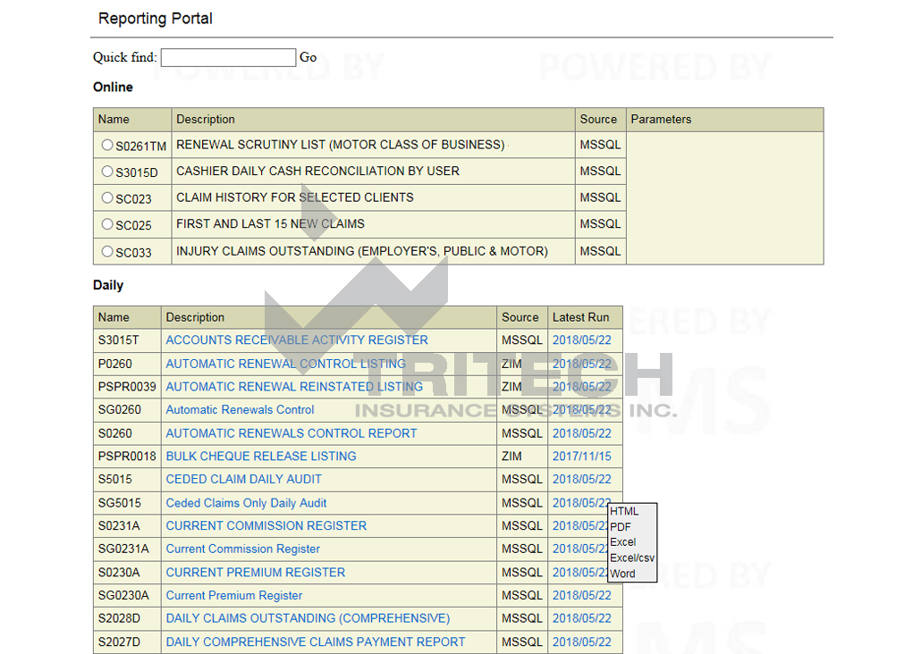Screen dimensions: 921x654
Task: Click latest run date for S0230A row
Action: pyautogui.click(x=579, y=573)
